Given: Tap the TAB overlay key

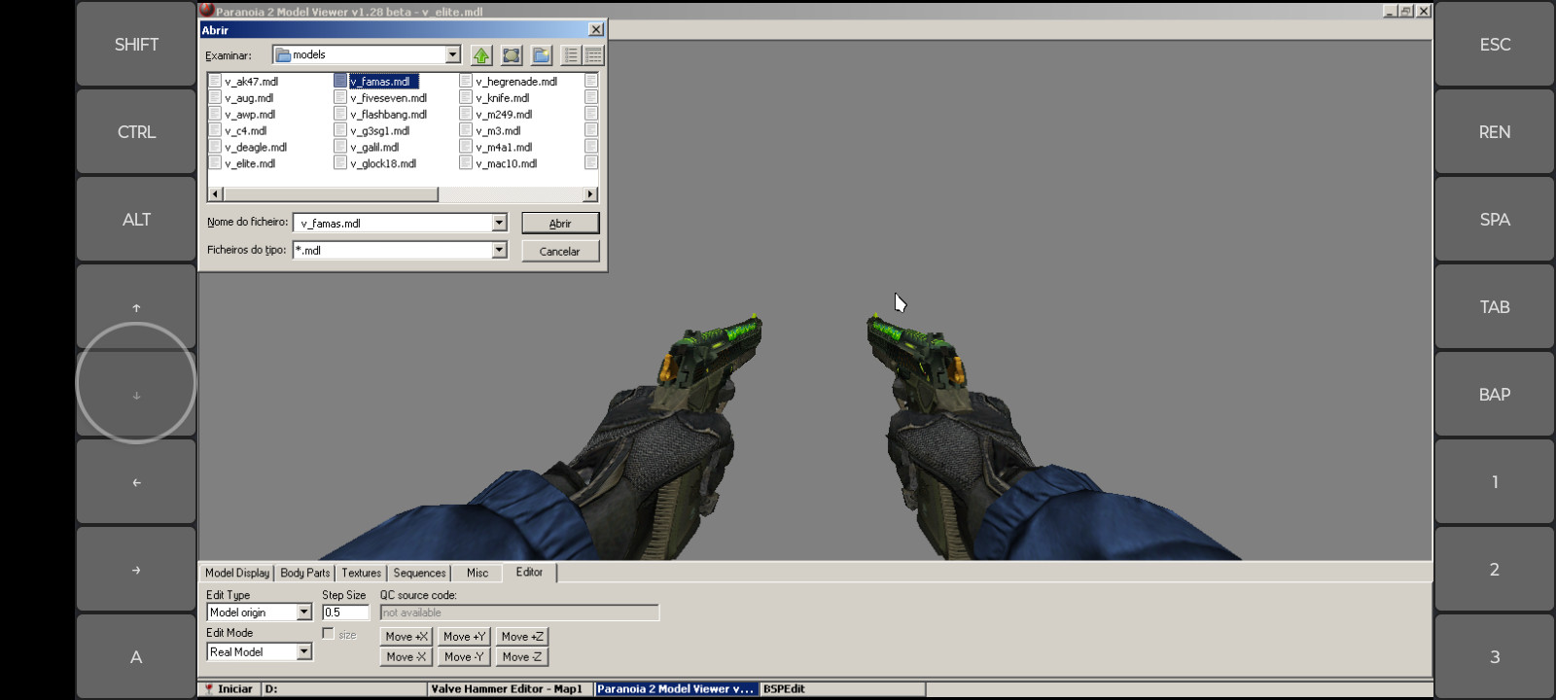Looking at the screenshot, I should pos(1495,307).
